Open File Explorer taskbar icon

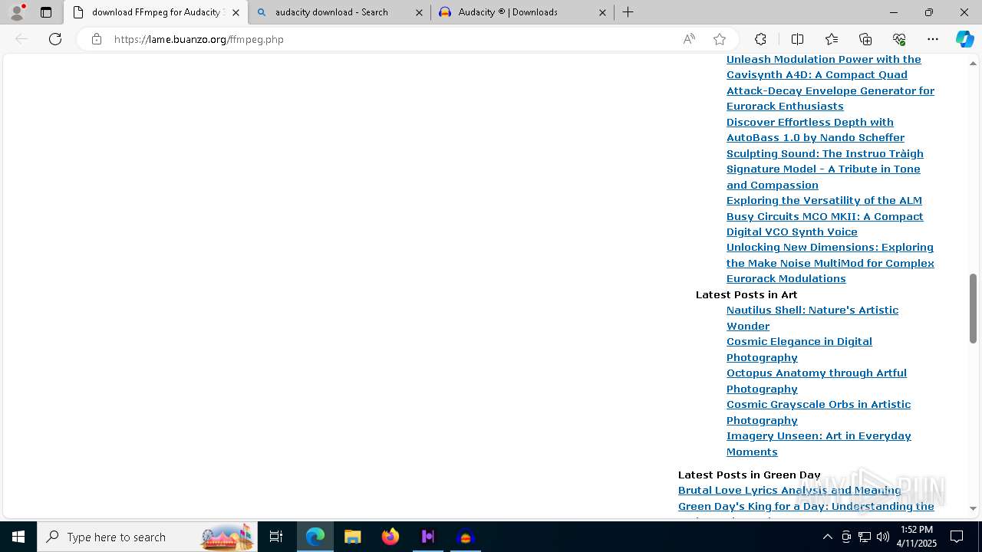click(x=353, y=537)
